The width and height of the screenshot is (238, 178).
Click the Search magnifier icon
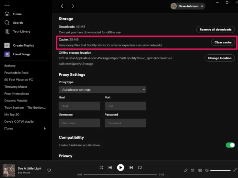click(7, 23)
